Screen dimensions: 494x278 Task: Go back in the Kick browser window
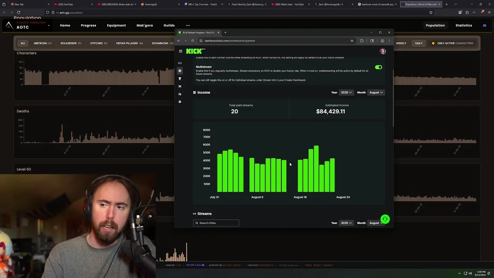179,41
